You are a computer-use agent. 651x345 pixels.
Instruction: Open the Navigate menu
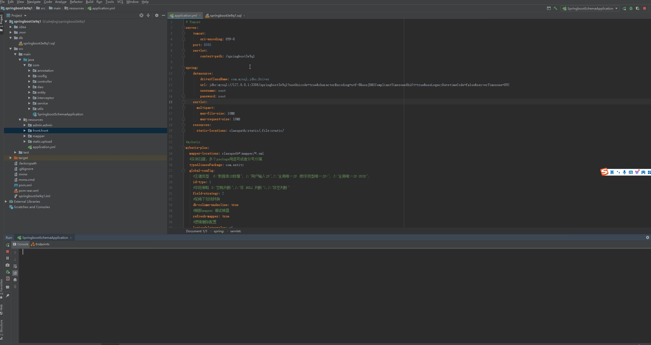pos(34,2)
